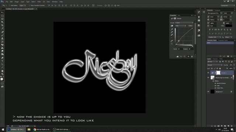Select the Eyedropper tool in toolbox

tap(2, 29)
